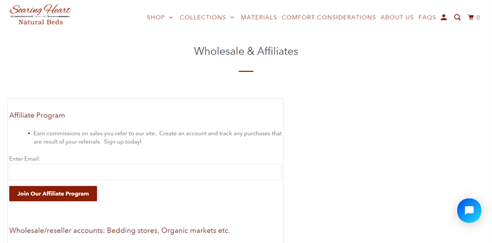Click the Wholesale/reseller accounts heading
The height and width of the screenshot is (243, 492).
point(119,231)
